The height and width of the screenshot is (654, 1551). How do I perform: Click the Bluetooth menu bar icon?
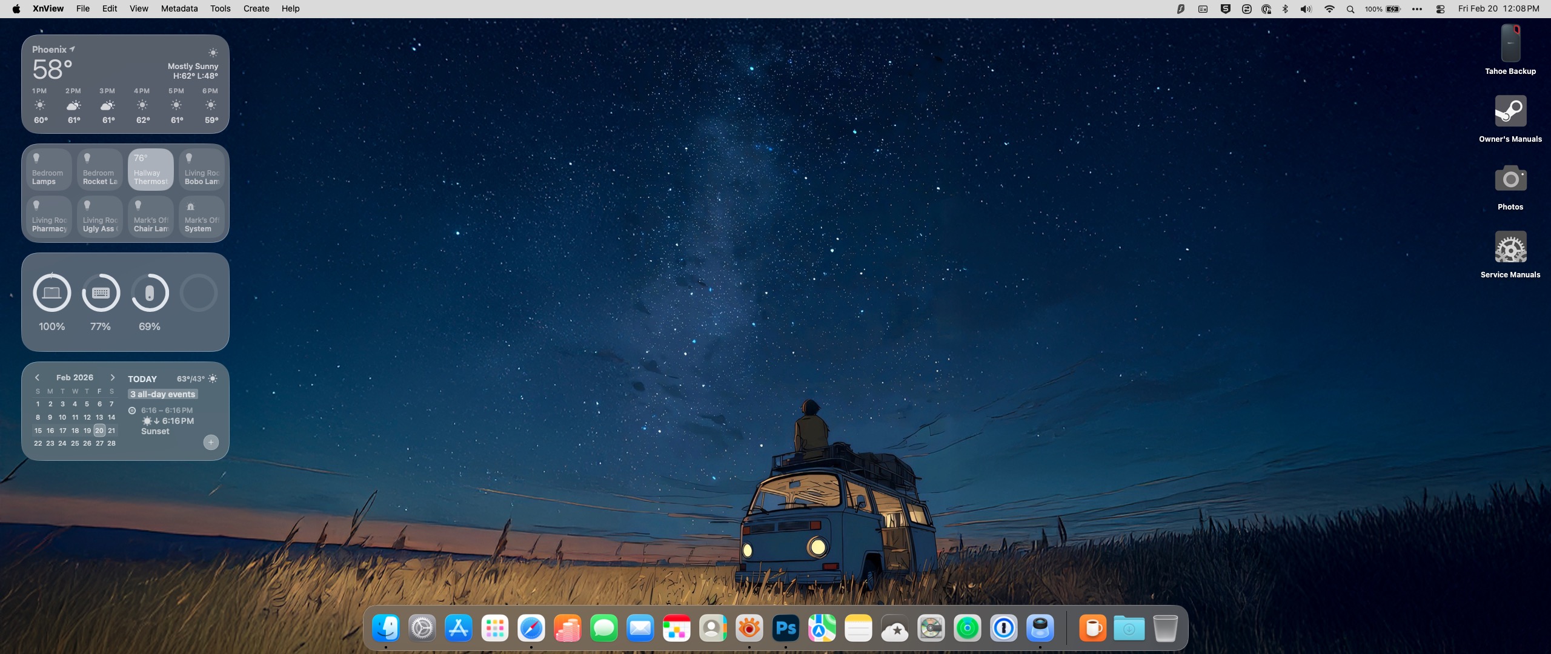point(1285,9)
